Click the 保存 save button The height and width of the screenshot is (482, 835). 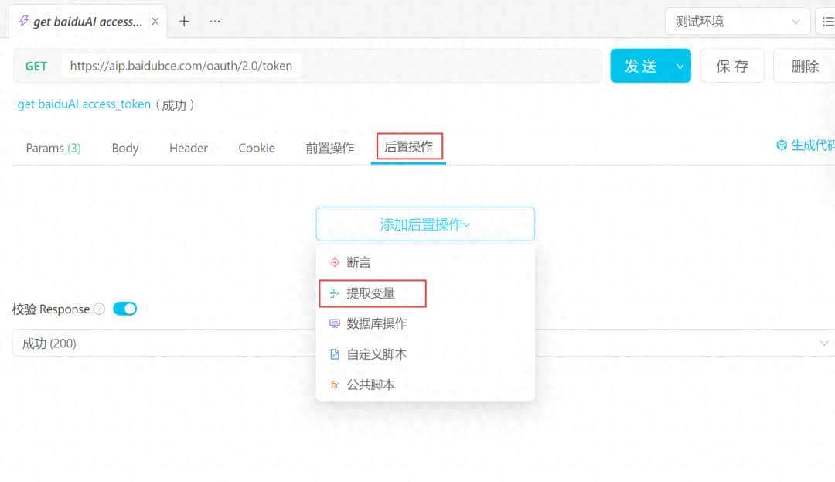[731, 67]
